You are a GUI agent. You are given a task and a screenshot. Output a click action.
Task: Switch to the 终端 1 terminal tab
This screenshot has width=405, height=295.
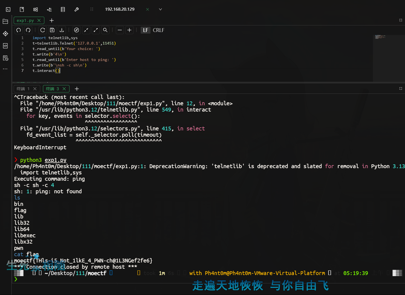tap(24, 89)
